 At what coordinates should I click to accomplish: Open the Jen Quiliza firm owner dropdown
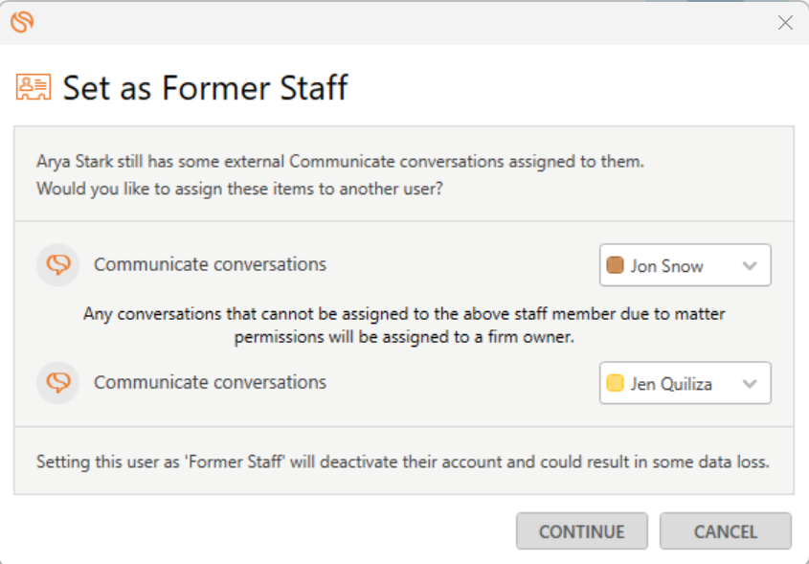(x=685, y=383)
